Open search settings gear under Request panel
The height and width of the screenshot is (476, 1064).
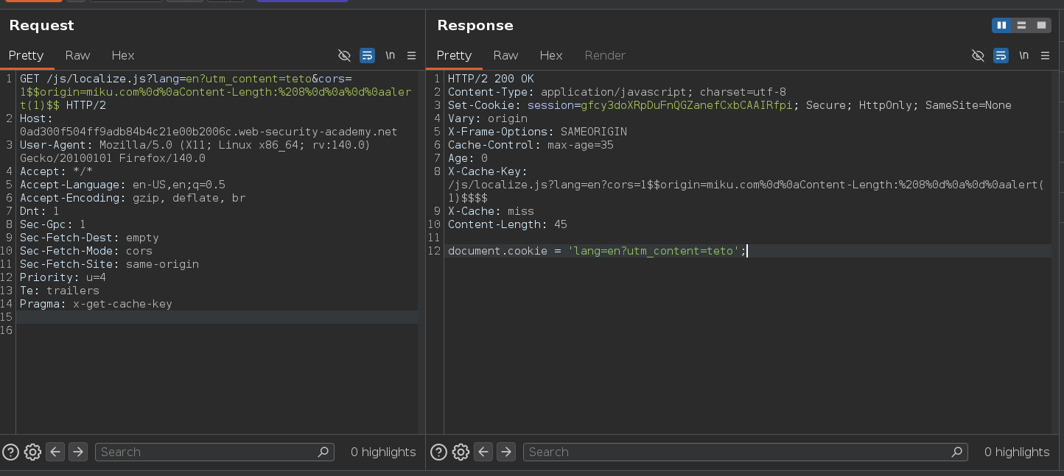coord(32,452)
